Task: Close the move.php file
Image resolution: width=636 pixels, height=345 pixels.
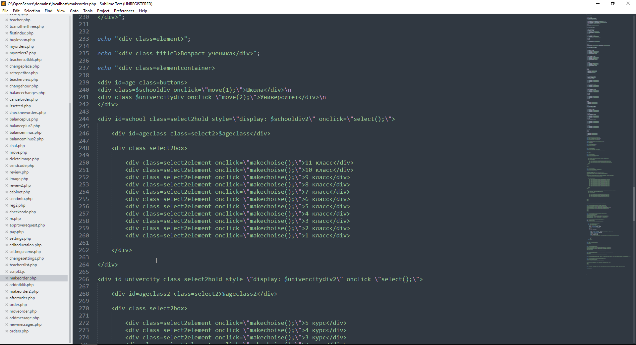Action: click(7, 152)
